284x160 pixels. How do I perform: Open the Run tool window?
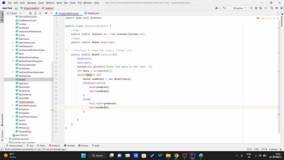point(30,146)
